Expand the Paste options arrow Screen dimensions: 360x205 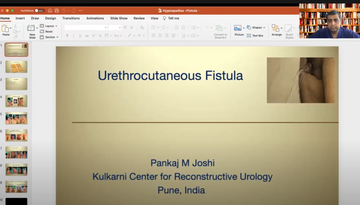tap(11, 28)
